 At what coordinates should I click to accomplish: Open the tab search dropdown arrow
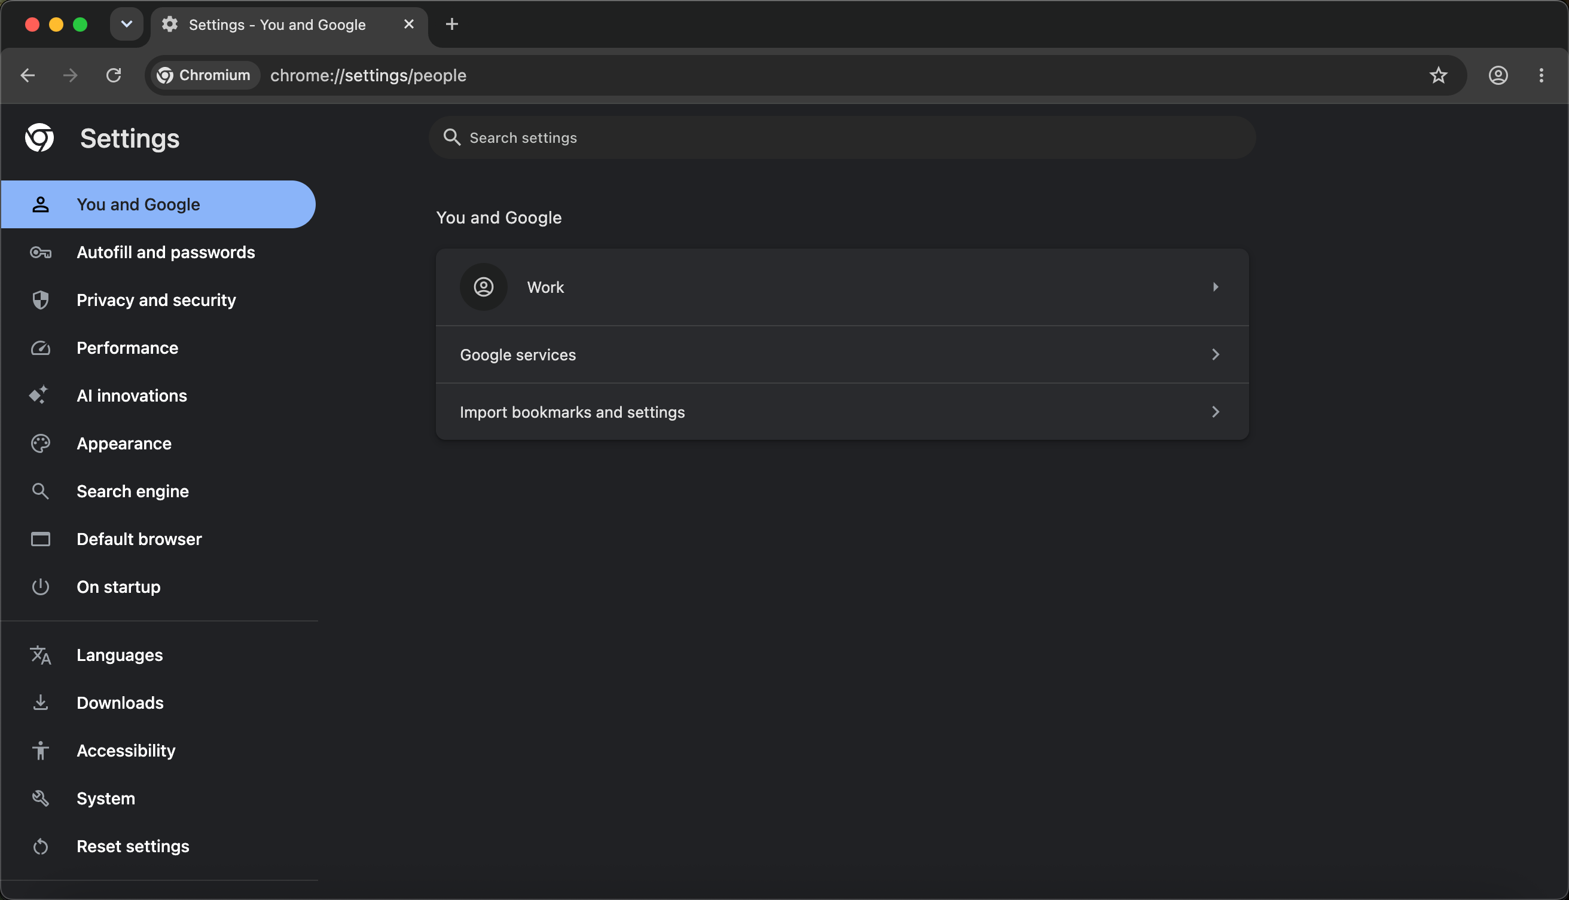127,24
